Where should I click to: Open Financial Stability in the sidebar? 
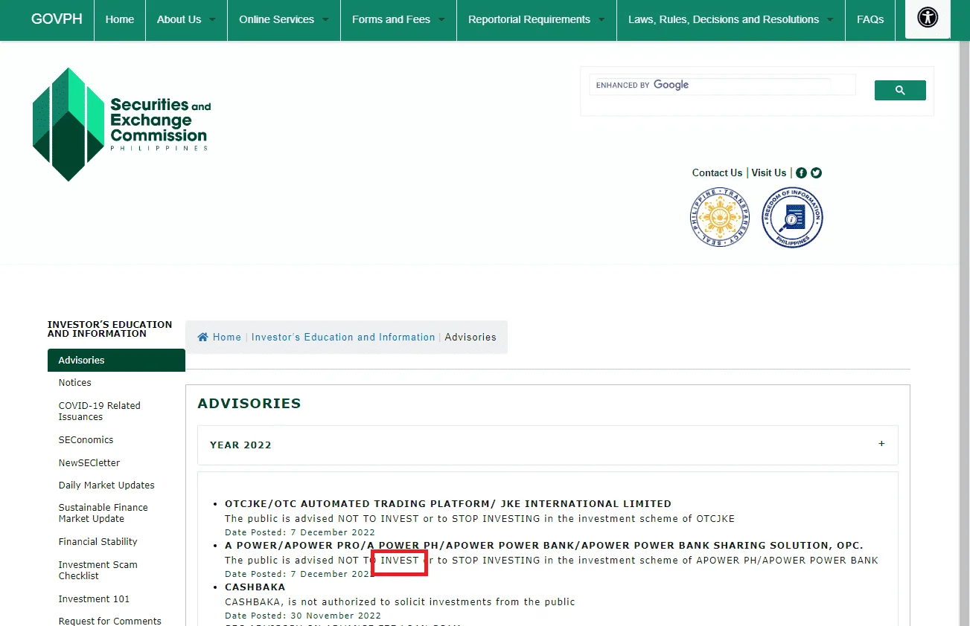pyautogui.click(x=98, y=542)
